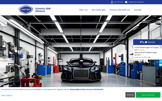The height and width of the screenshot is (101, 162).
Task: Click the phone icon in top bar
Action: pos(112,2)
